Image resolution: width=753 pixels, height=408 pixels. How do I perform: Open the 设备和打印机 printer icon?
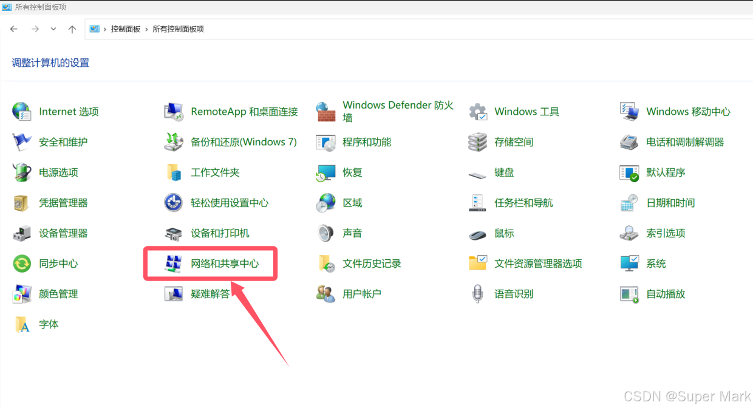pos(174,233)
